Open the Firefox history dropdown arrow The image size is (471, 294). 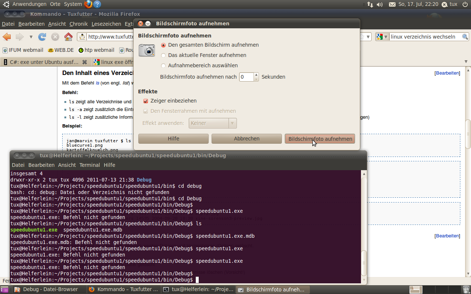(31, 37)
